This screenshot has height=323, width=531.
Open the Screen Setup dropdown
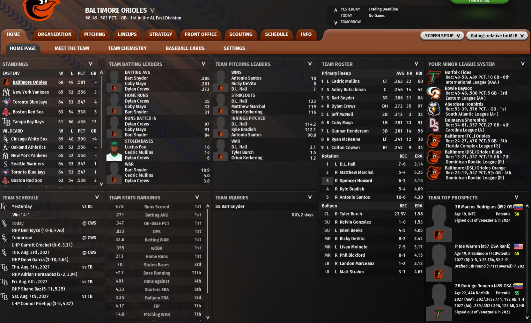[442, 36]
